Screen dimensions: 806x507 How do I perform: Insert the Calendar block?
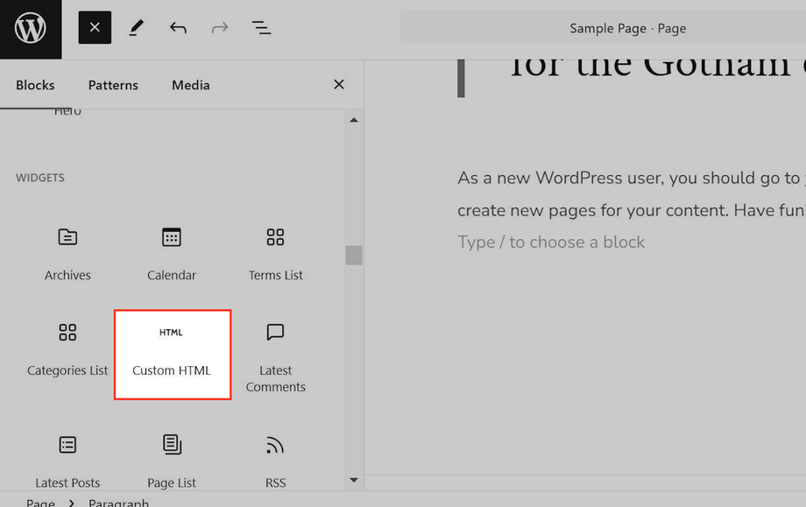point(171,254)
